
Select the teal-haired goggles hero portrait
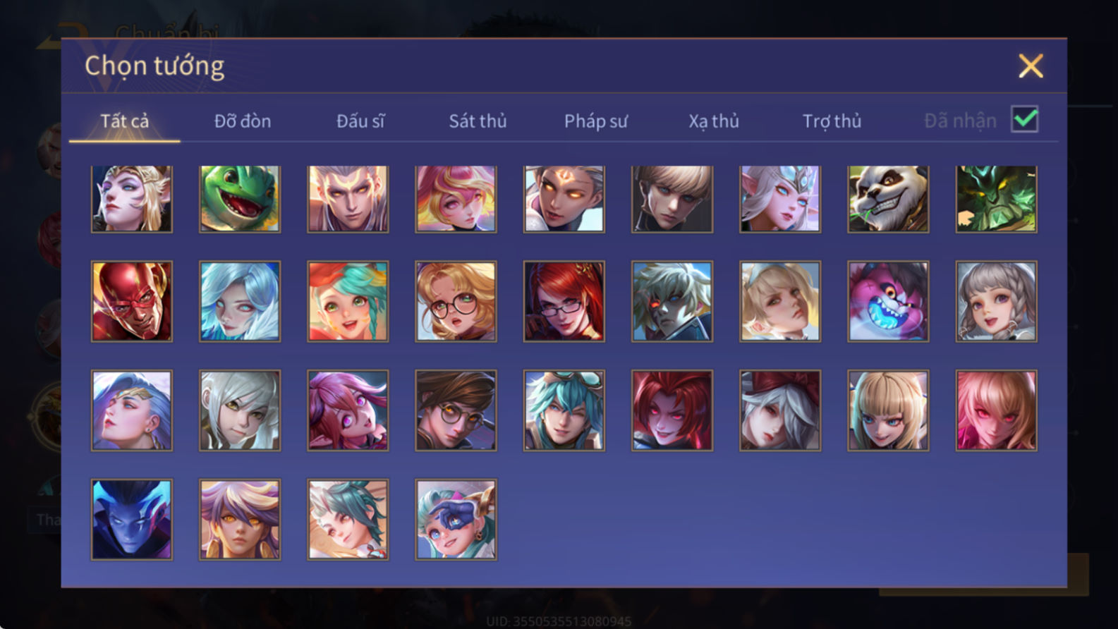(564, 410)
